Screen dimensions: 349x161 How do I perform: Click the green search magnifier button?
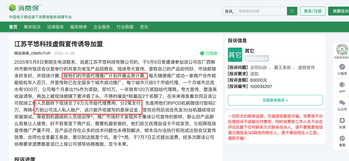(292, 11)
